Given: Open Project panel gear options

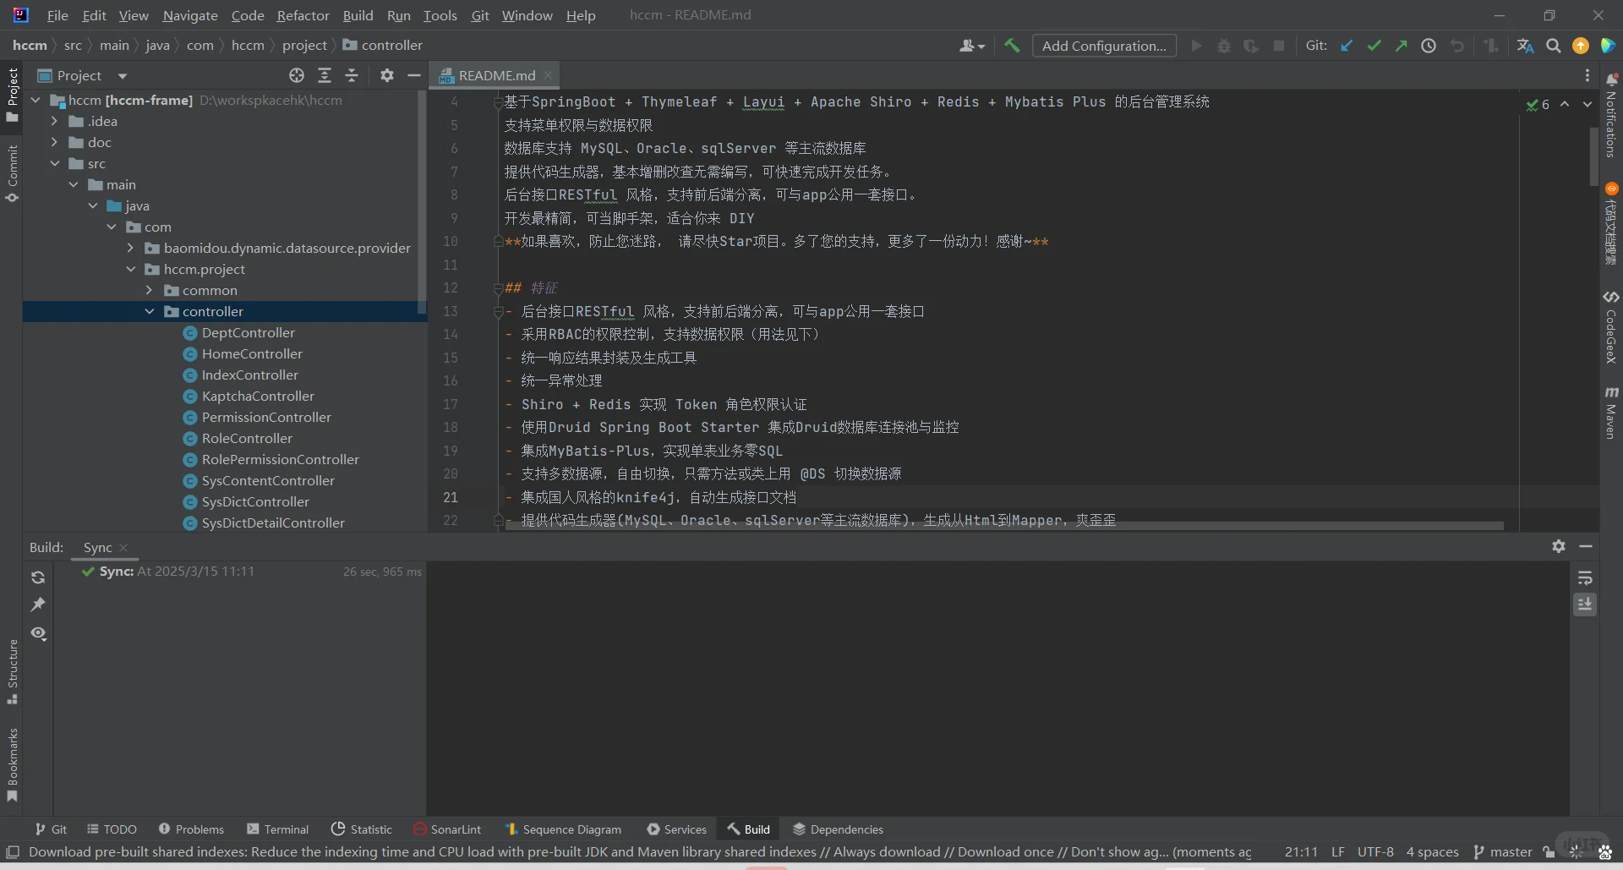Looking at the screenshot, I should [387, 75].
